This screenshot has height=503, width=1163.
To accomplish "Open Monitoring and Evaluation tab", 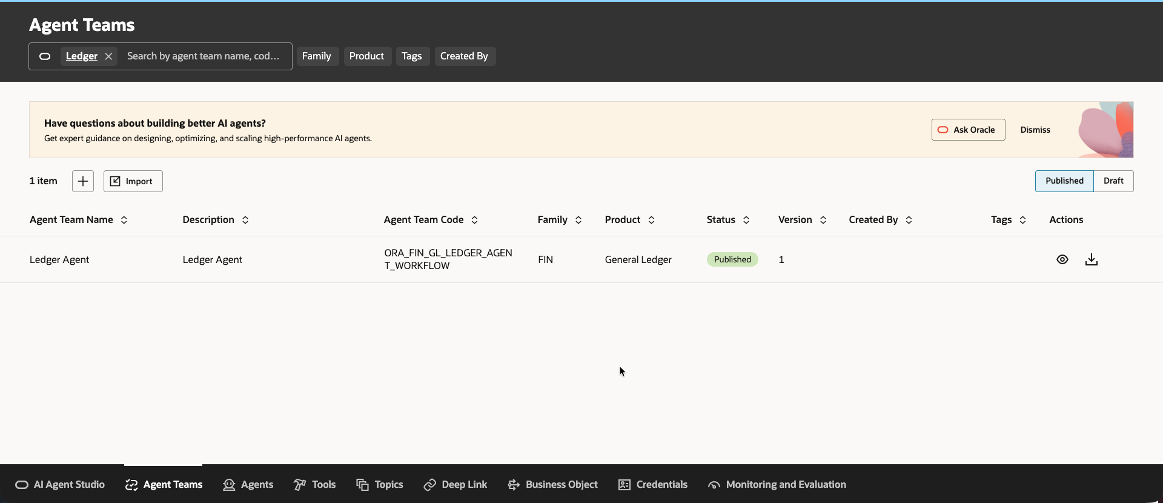I will 777,485.
